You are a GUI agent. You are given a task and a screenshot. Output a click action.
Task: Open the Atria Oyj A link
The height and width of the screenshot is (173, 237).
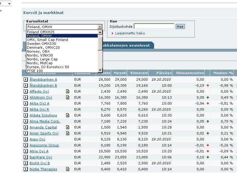(39, 151)
